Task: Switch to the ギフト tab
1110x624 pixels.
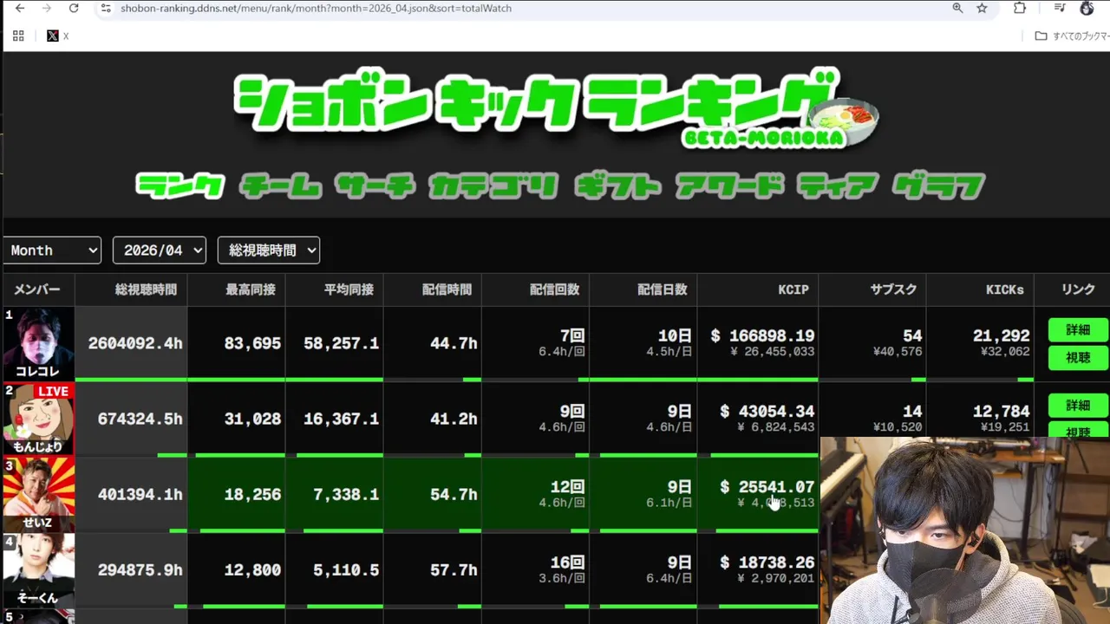Action: pos(617,185)
